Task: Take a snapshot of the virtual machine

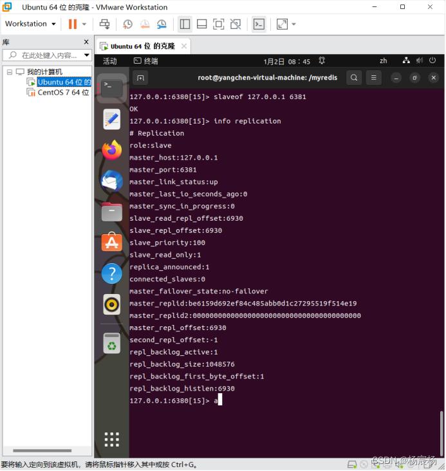Action: coord(127,24)
